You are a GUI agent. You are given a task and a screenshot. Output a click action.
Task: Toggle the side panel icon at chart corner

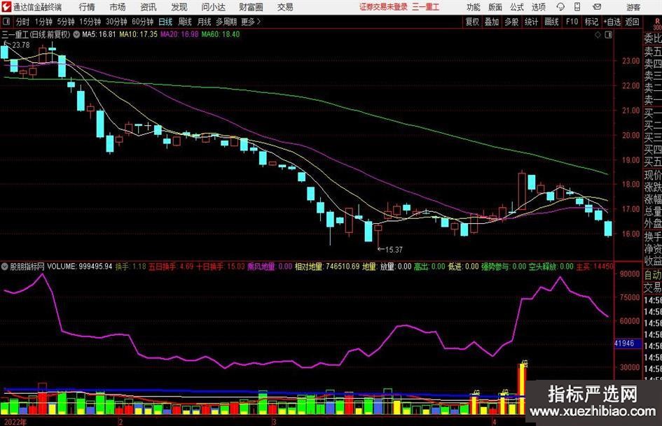point(608,35)
